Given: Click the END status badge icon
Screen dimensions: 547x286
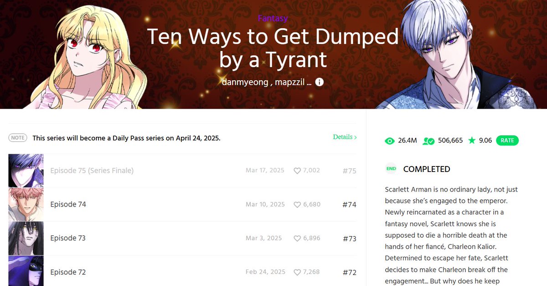Looking at the screenshot, I should point(391,169).
